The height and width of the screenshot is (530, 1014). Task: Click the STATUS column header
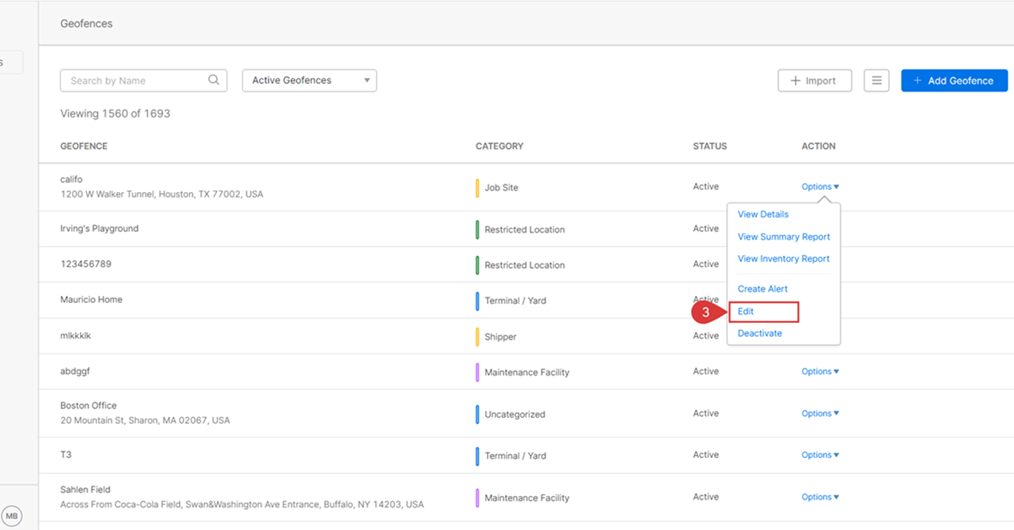709,146
